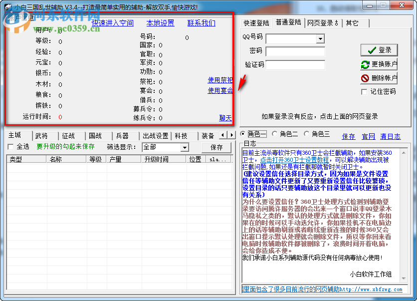Click the log scrollbar down arrow

pos(404,279)
